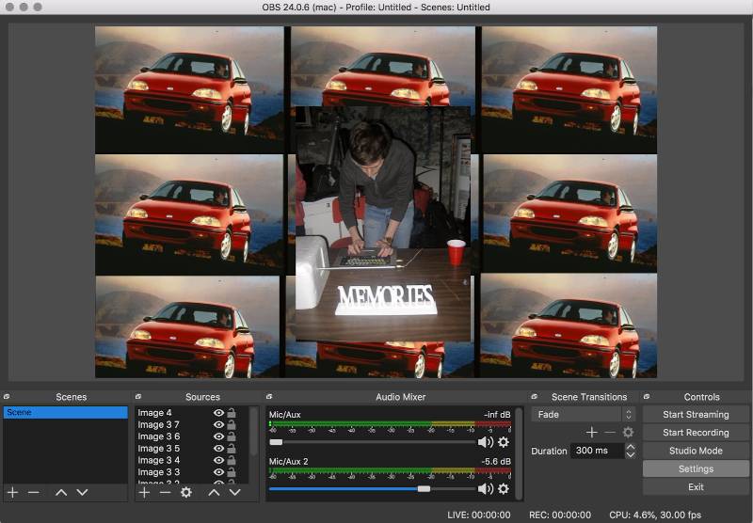Decrease transition duration with down stepper

pyautogui.click(x=631, y=454)
